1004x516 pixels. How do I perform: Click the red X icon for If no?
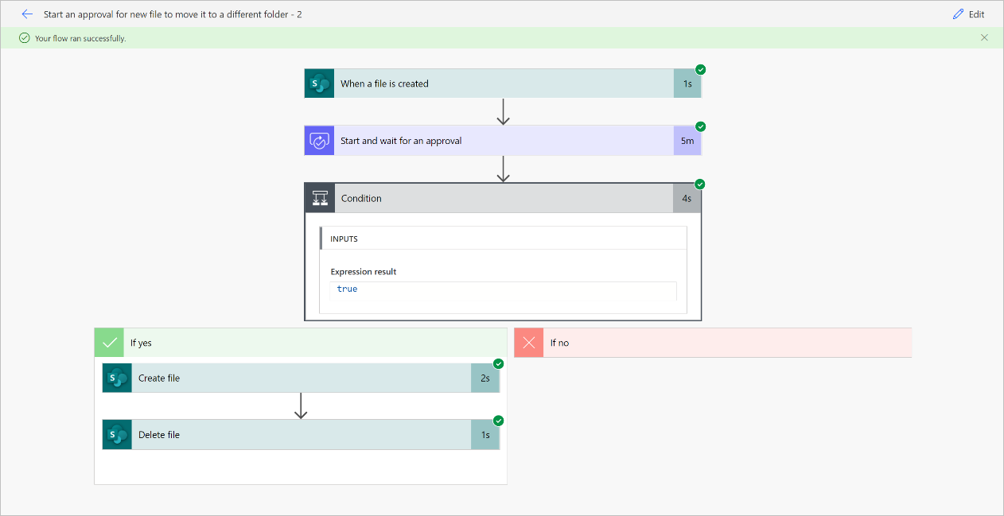click(x=529, y=343)
